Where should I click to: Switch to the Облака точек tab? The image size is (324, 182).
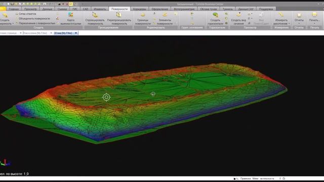[x=209, y=9]
